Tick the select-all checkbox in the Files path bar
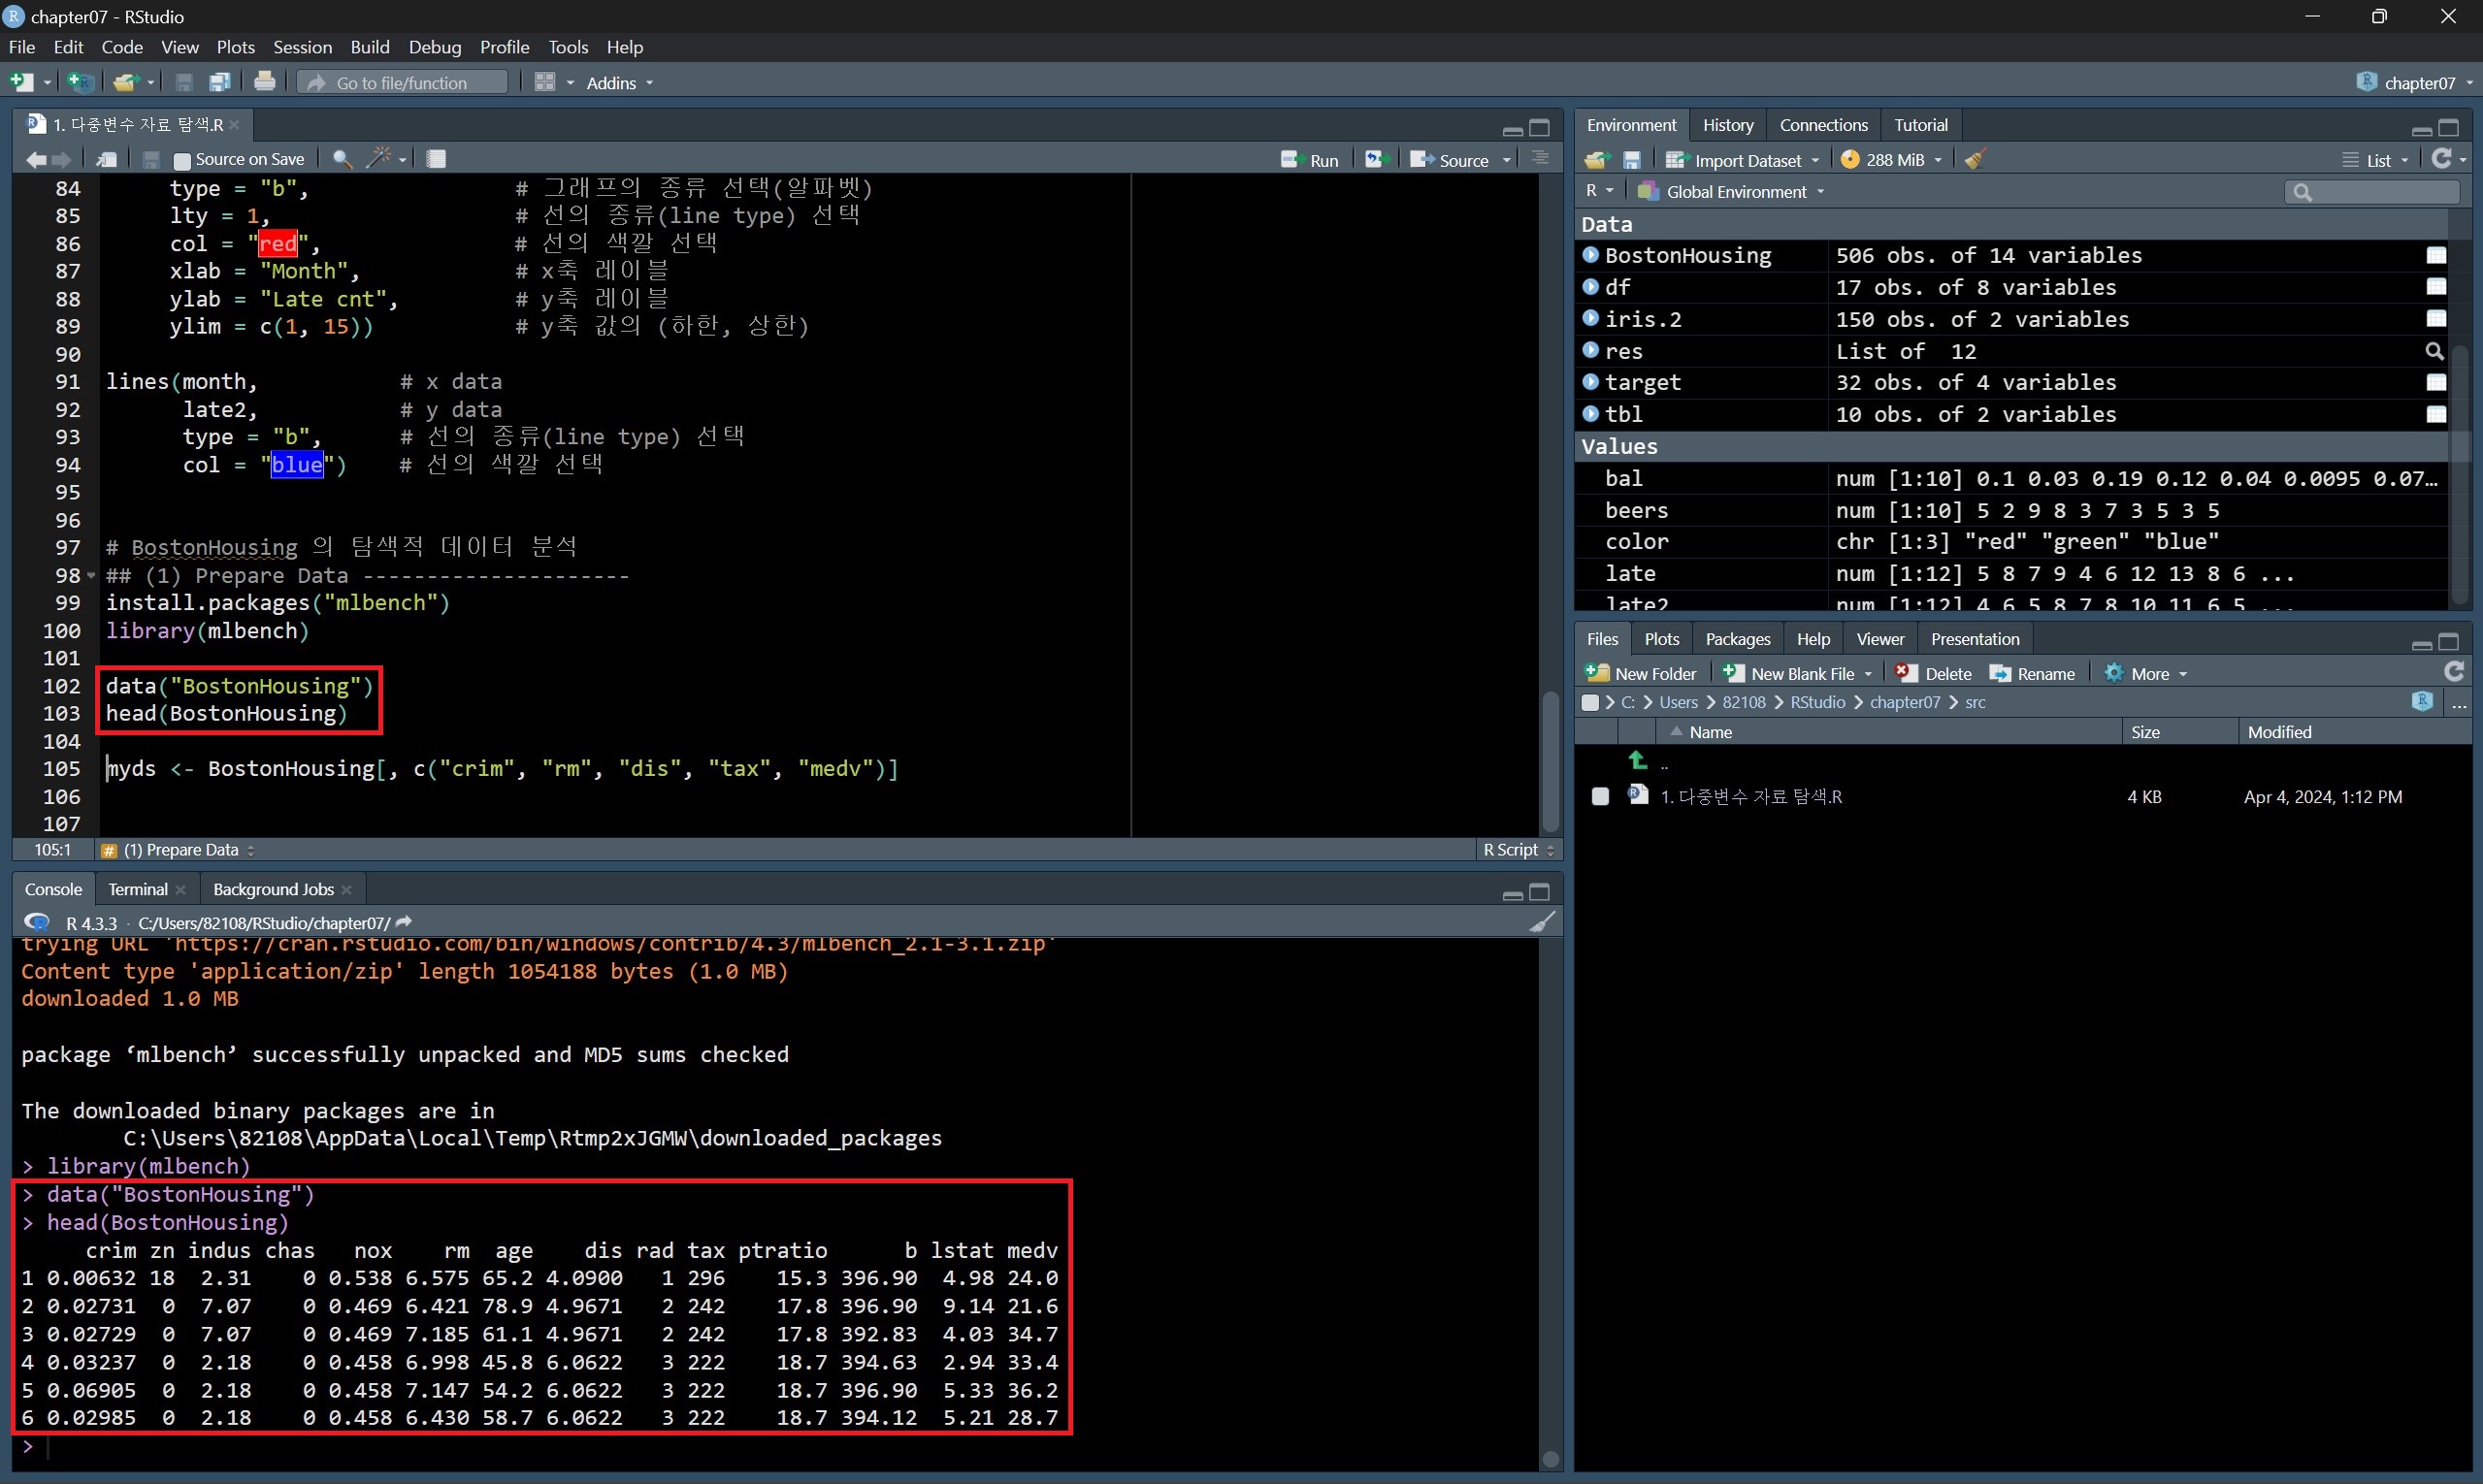Screen dimensions: 2483x1484 point(1589,702)
